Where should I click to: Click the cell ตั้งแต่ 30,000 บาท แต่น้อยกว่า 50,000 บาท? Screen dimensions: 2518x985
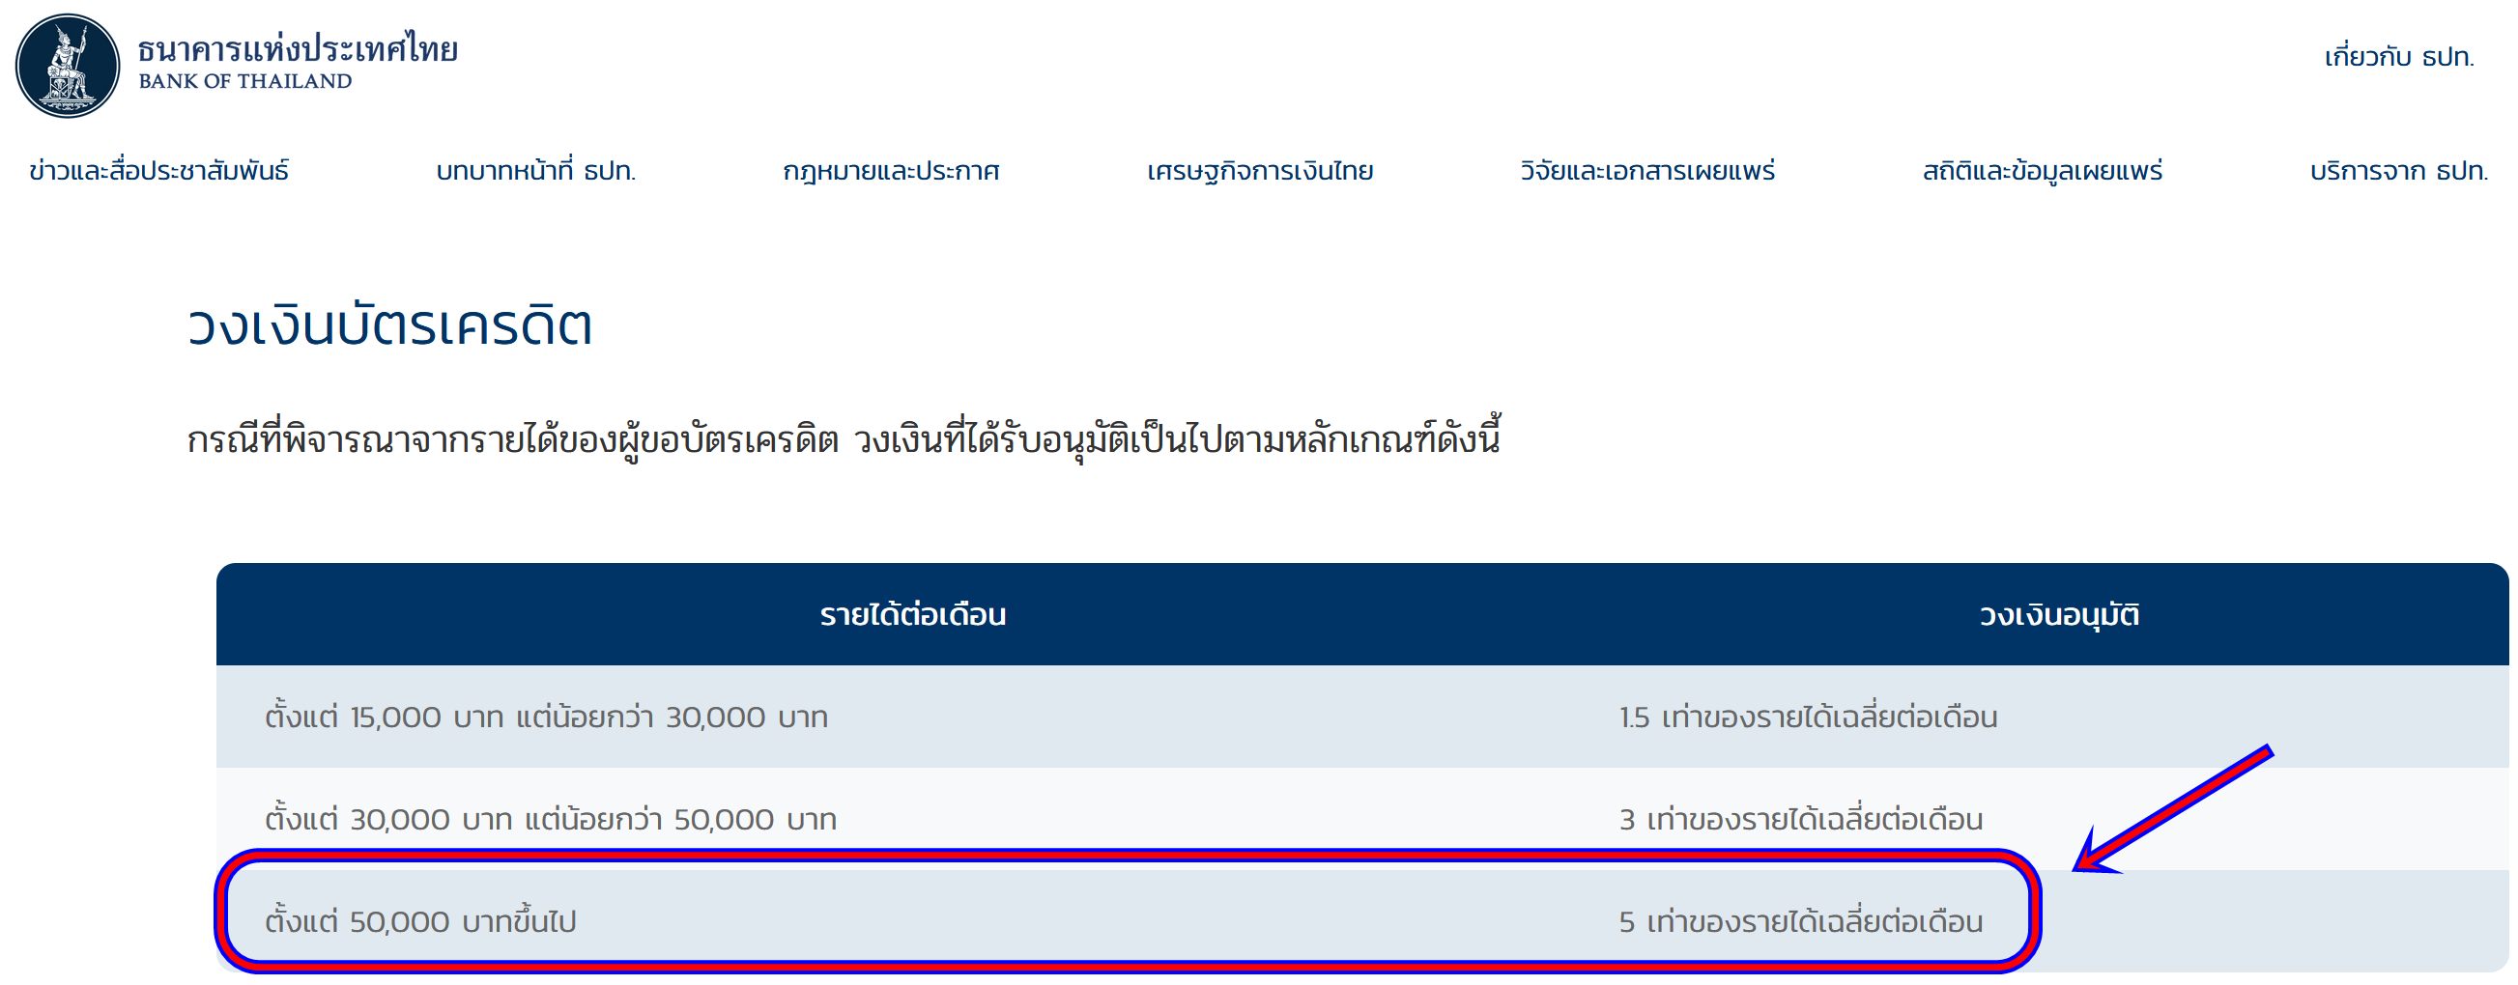[551, 819]
